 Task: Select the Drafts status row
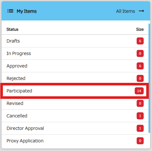75,41
